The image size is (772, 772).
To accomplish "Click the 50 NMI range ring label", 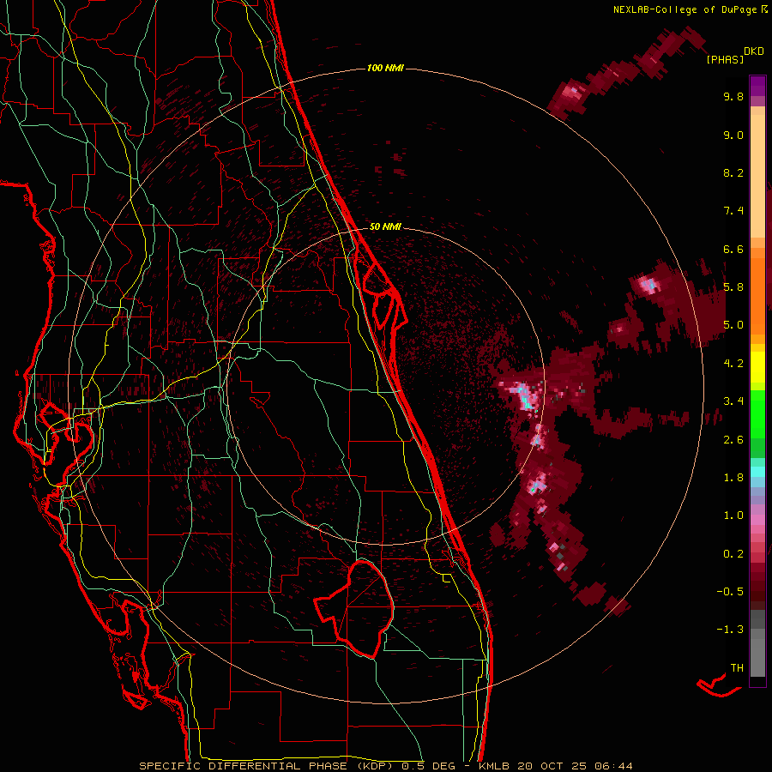I will (x=385, y=226).
